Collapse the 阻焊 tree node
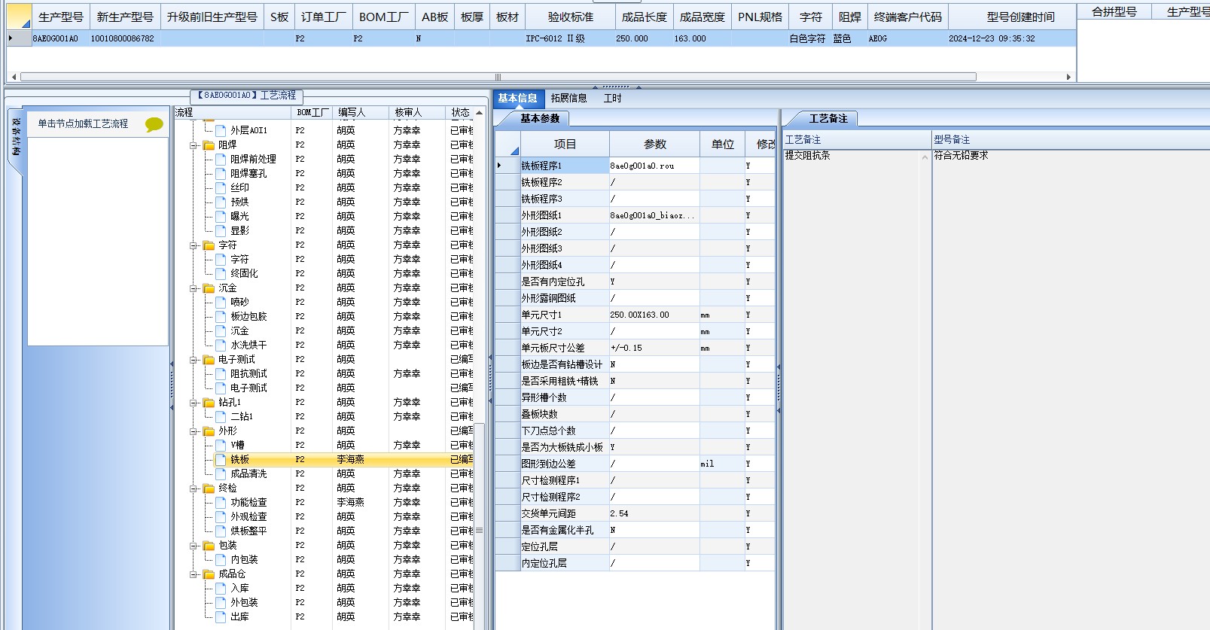Image resolution: width=1210 pixels, height=630 pixels. pyautogui.click(x=194, y=145)
